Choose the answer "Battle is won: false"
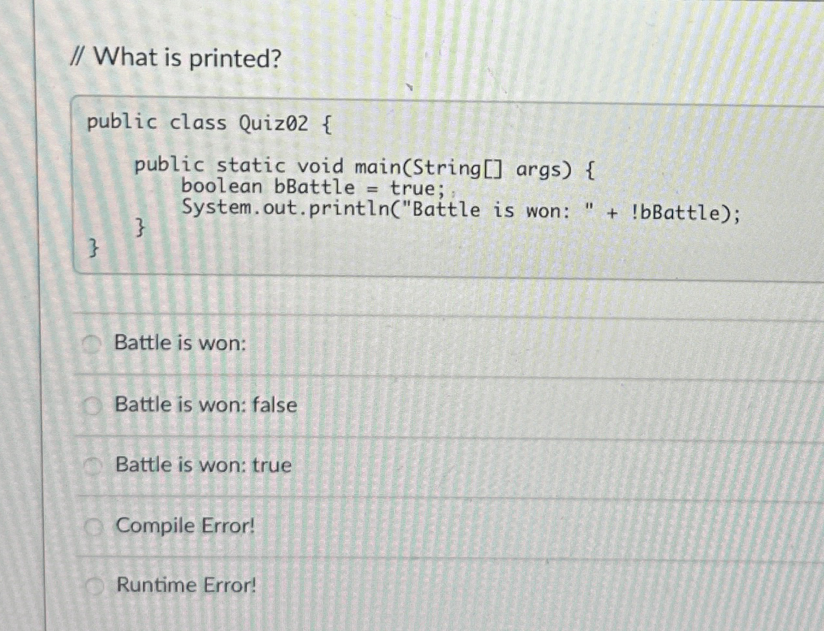Screen dimensions: 824x631 pyautogui.click(x=92, y=405)
